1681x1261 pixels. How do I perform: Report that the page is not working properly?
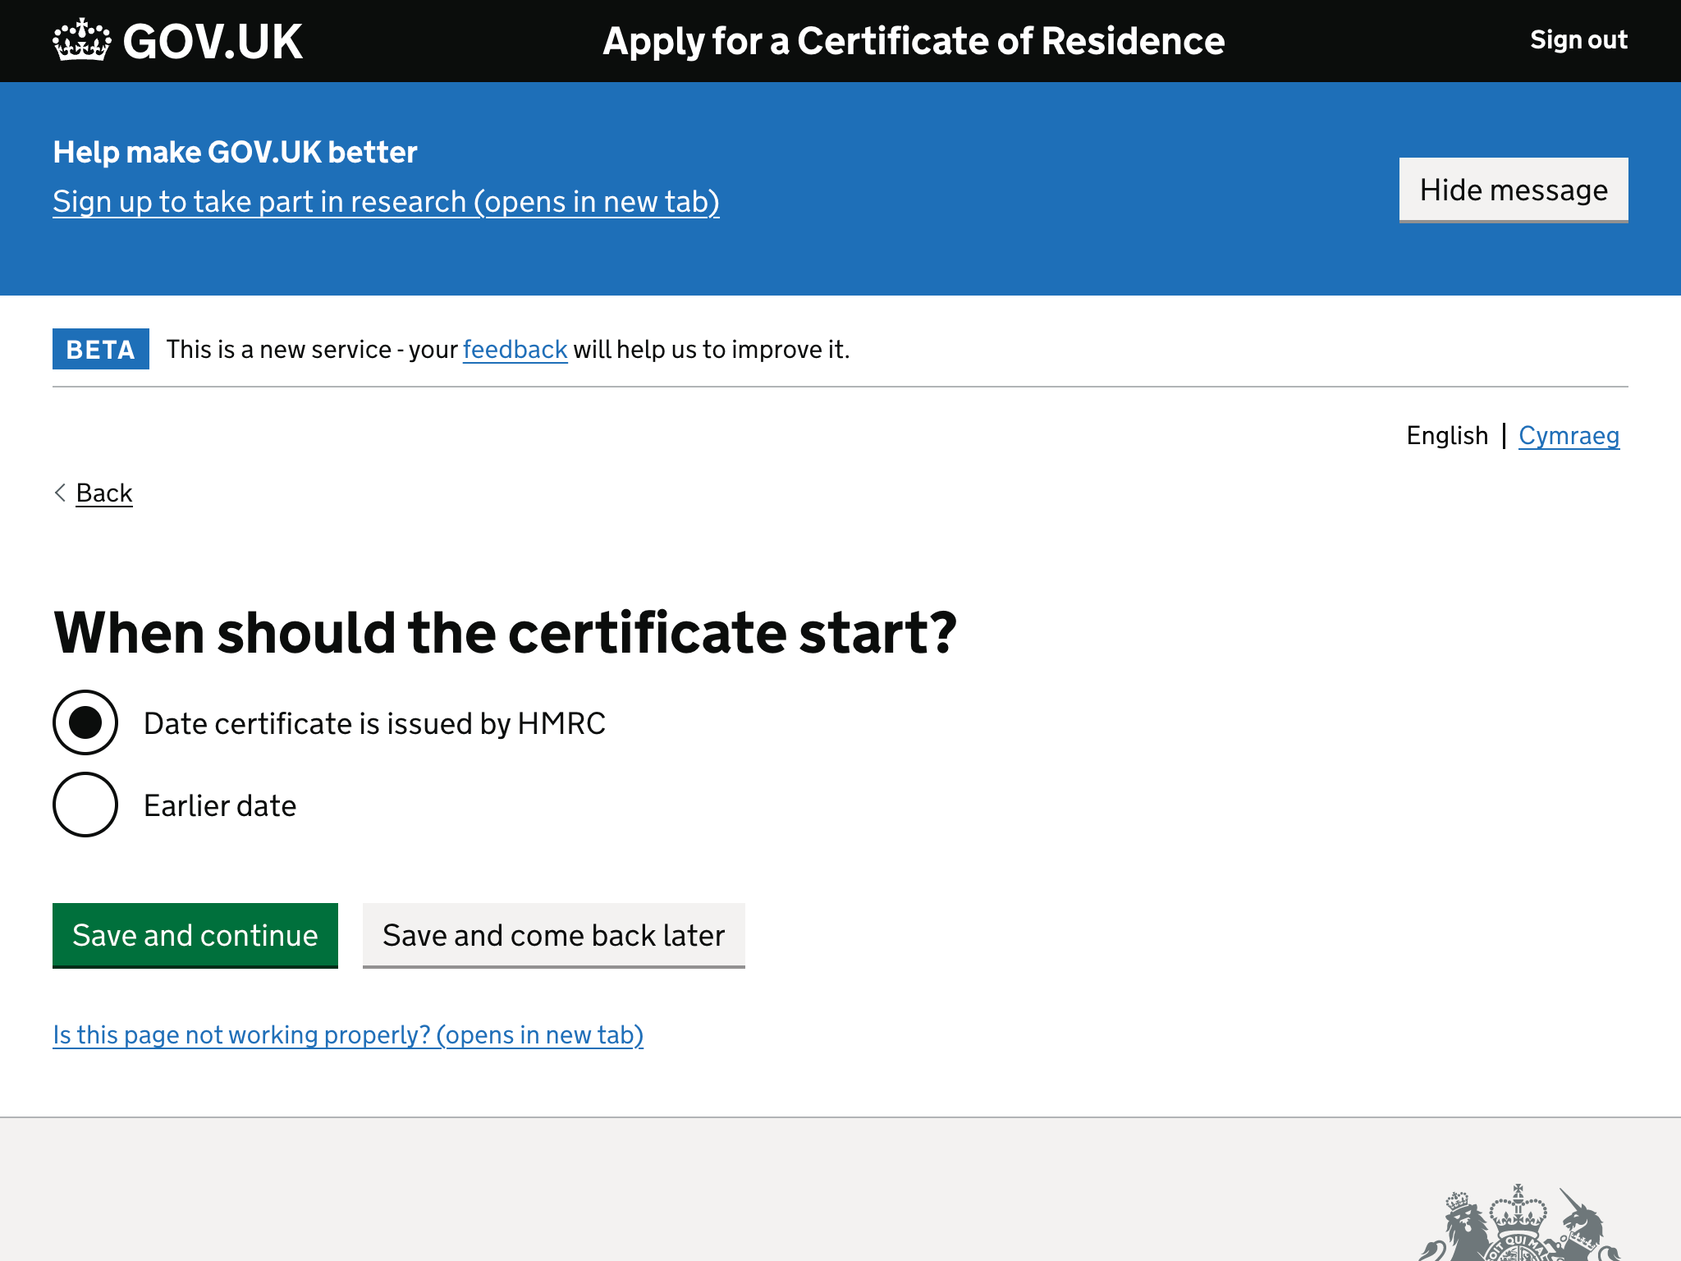348,1034
